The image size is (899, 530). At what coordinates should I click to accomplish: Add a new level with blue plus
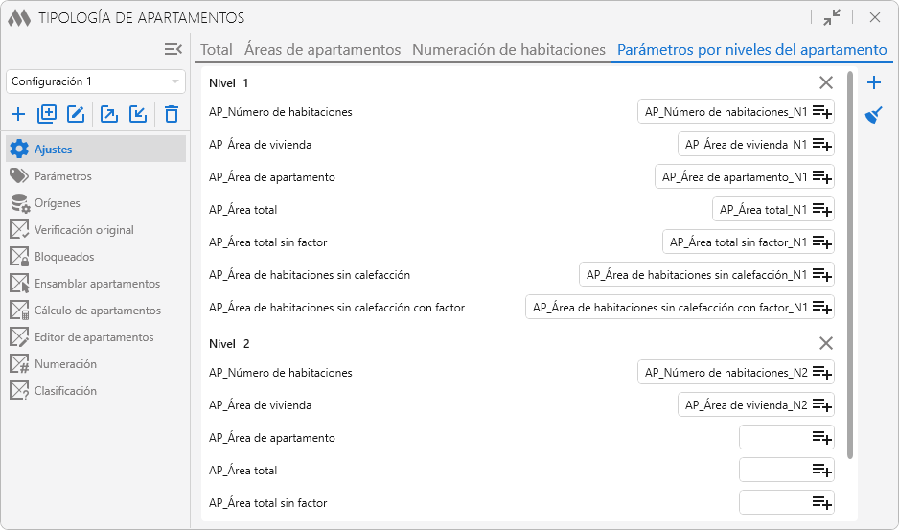point(874,82)
